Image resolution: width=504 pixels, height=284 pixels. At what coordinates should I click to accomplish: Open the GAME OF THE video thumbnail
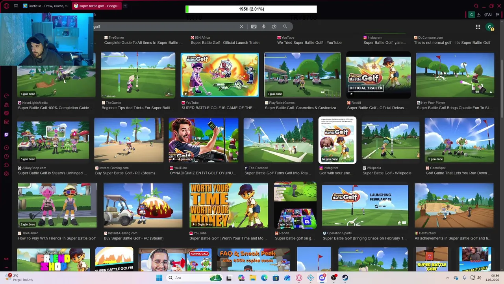point(220,75)
